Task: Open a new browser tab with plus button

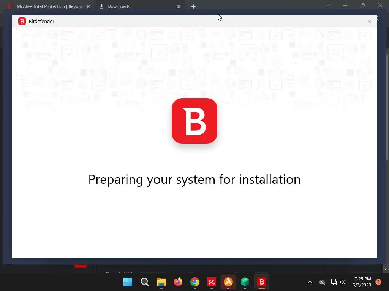Action: tap(193, 6)
